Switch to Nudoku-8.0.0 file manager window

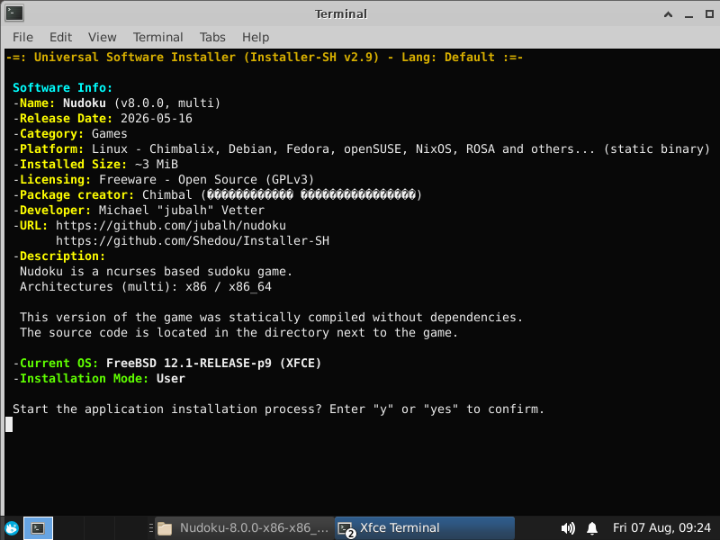click(243, 528)
